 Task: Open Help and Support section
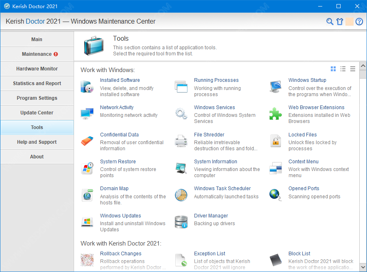[x=37, y=142]
